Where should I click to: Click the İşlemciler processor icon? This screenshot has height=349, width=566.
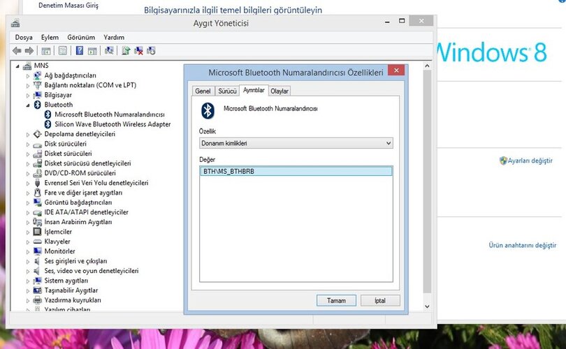(x=38, y=232)
